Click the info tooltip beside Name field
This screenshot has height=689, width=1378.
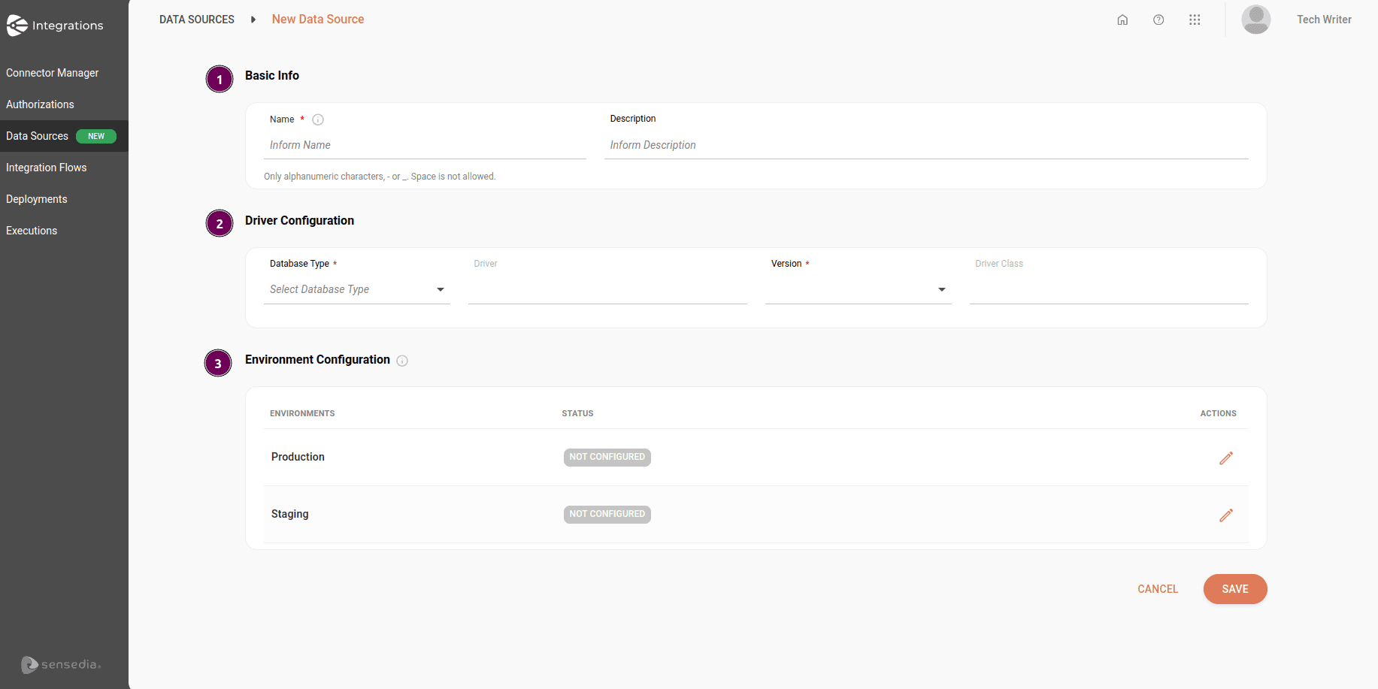[x=317, y=119]
